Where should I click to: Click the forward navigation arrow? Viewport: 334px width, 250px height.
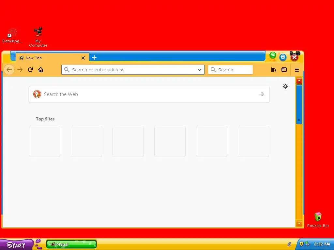click(20, 70)
